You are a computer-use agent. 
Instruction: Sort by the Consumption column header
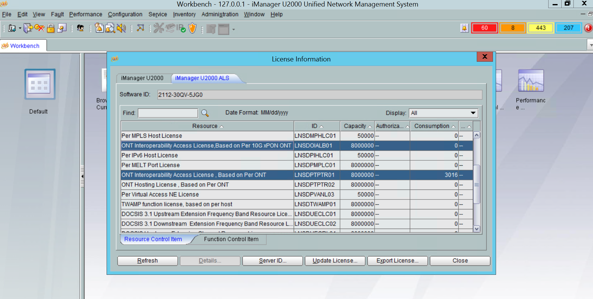434,126
